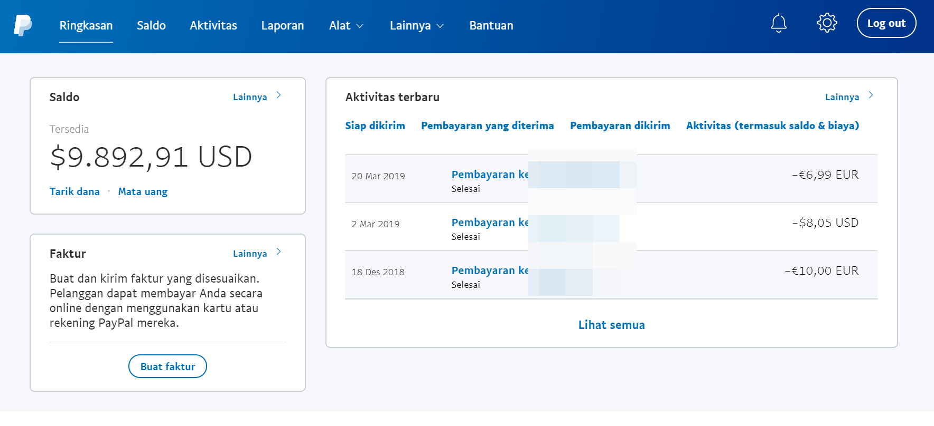Expand the Lainnya dropdown in navigation
The height and width of the screenshot is (426, 934).
tap(416, 25)
